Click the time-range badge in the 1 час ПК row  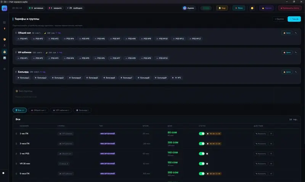pos(213,134)
